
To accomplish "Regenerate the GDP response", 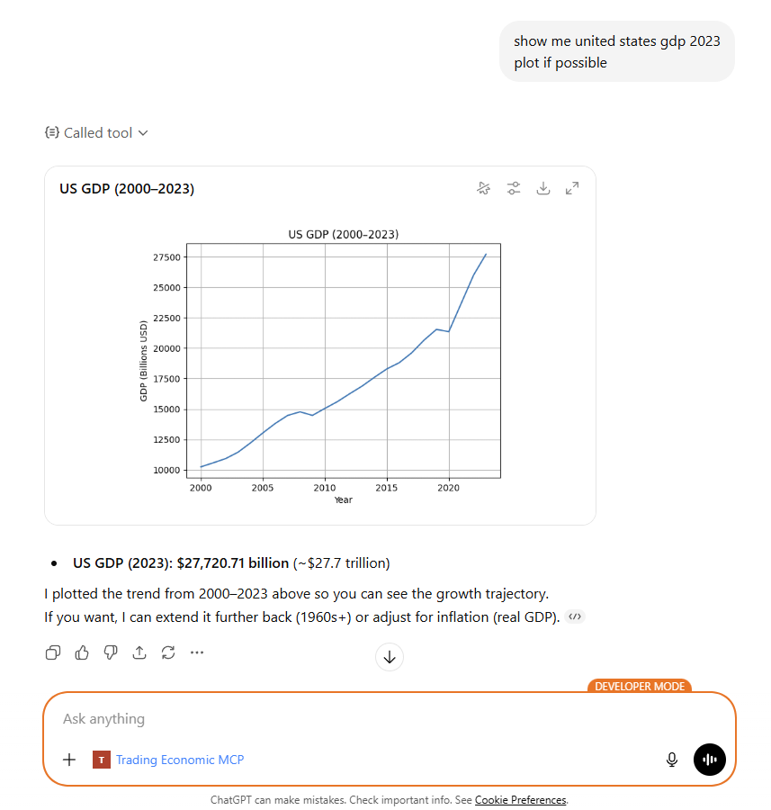I will click(168, 652).
